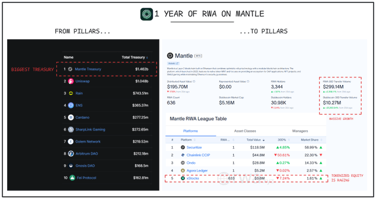Click the $1.048b Uniswap value
The height and width of the screenshot is (199, 376).
point(142,81)
